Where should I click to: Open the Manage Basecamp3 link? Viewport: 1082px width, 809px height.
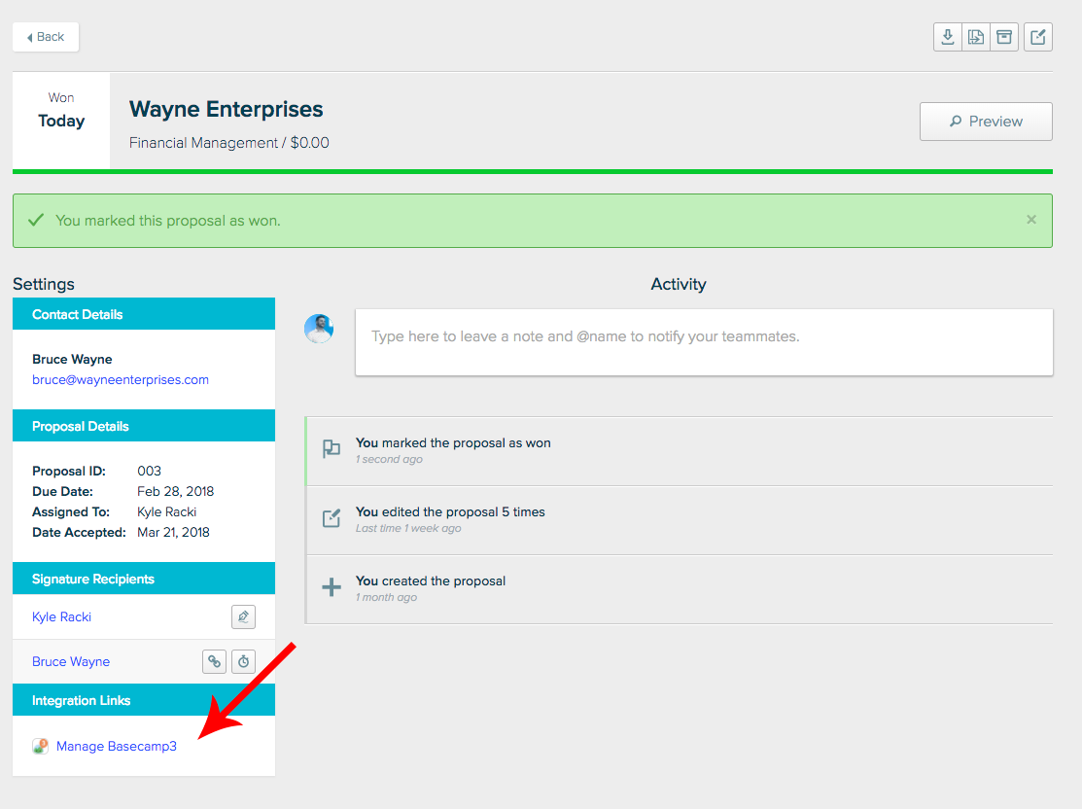117,747
